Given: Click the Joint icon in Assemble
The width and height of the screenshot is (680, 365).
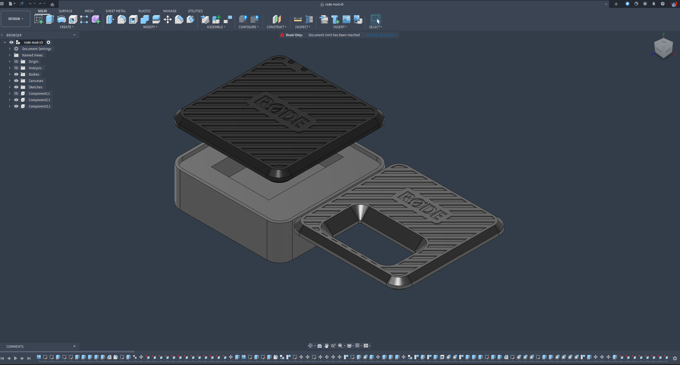Looking at the screenshot, I should pos(228,20).
